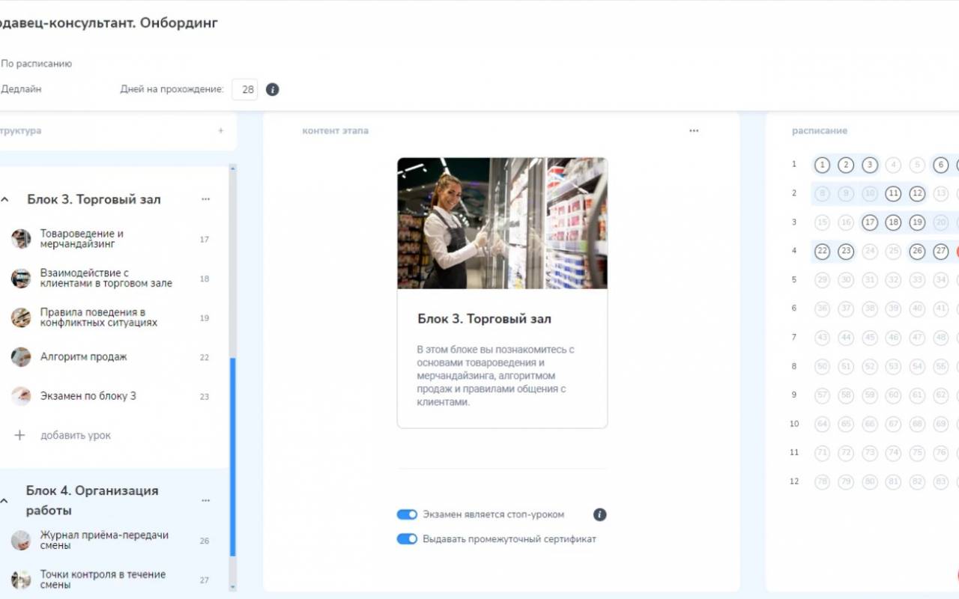
Task: Click the plus icon in the Структура header
Action: [220, 131]
